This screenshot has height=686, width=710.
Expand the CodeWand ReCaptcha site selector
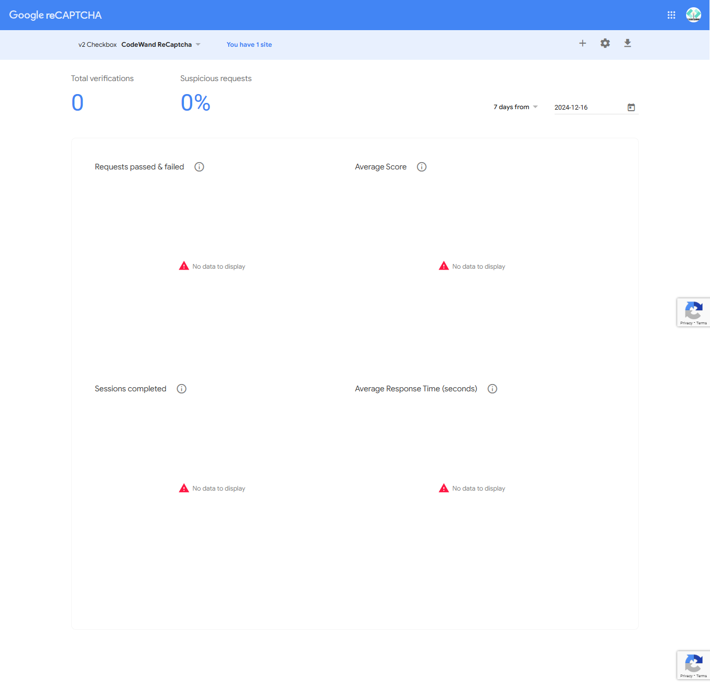(x=161, y=45)
